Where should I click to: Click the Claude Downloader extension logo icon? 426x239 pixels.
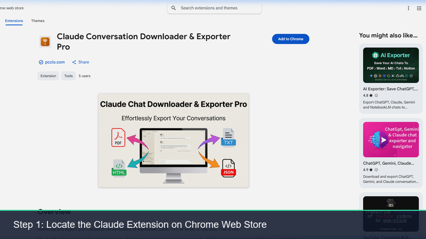pyautogui.click(x=45, y=42)
